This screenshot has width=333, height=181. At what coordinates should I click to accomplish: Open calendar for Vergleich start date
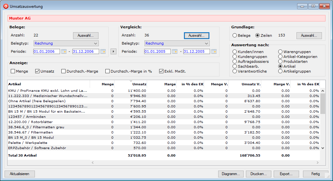tap(175, 51)
